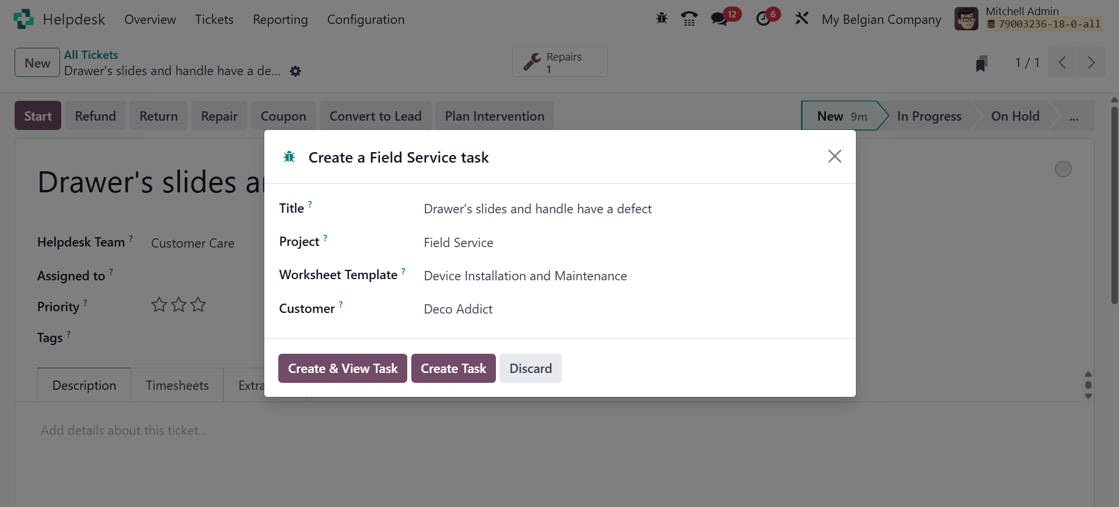
Task: Toggle the ticket kanban state circle
Action: (x=1063, y=169)
